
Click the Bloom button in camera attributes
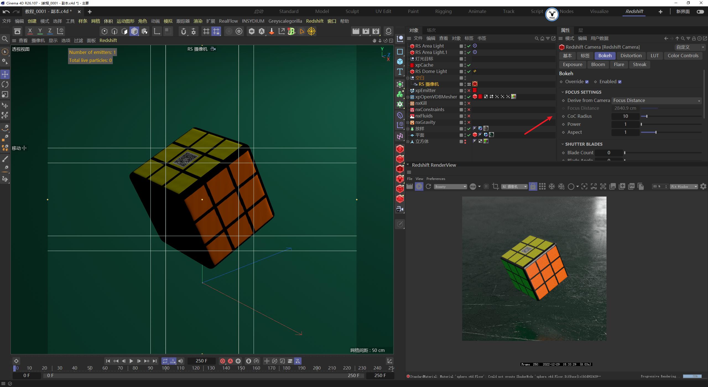click(x=598, y=64)
